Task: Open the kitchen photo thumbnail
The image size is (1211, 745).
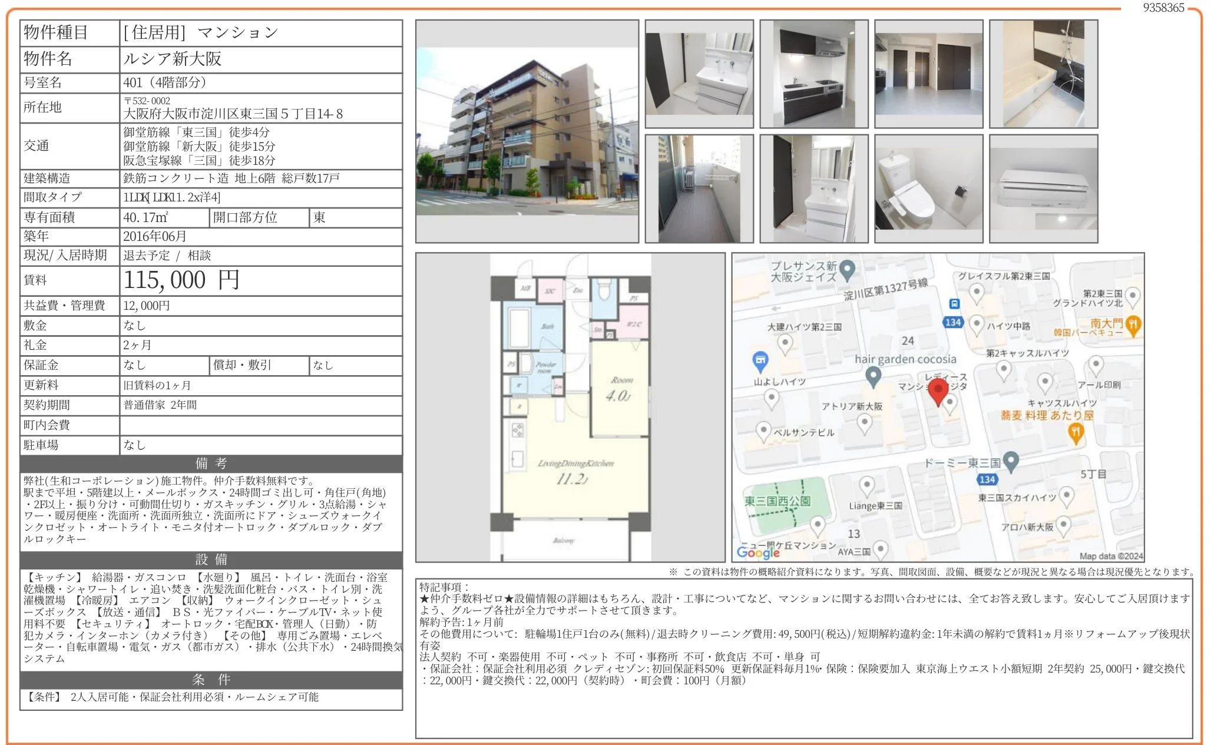Action: 813,74
